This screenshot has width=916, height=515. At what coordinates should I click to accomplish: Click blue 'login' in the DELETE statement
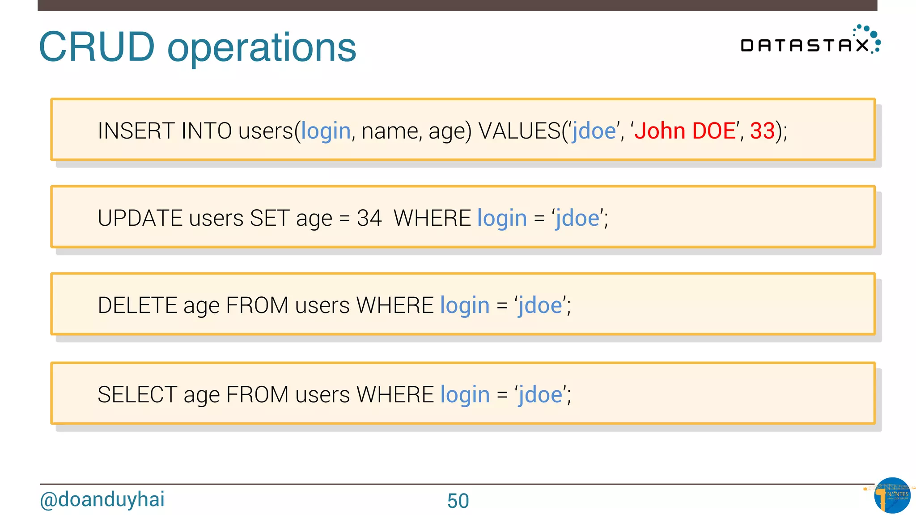coord(465,306)
